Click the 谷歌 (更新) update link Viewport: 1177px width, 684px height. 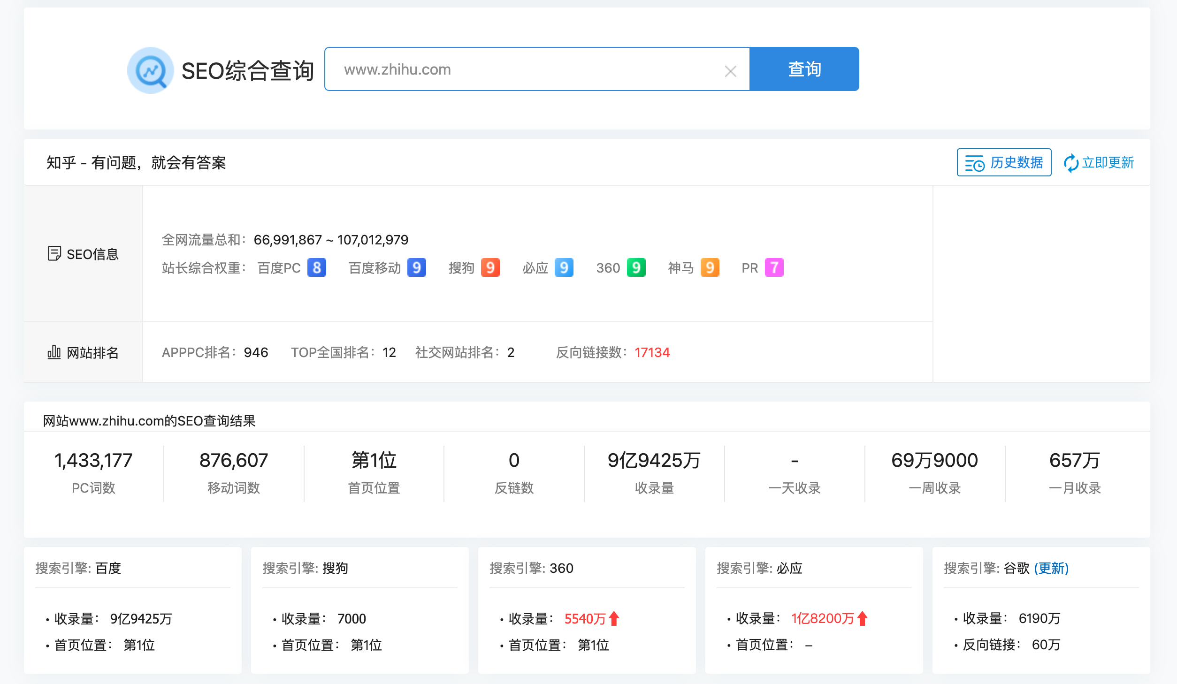1051,568
